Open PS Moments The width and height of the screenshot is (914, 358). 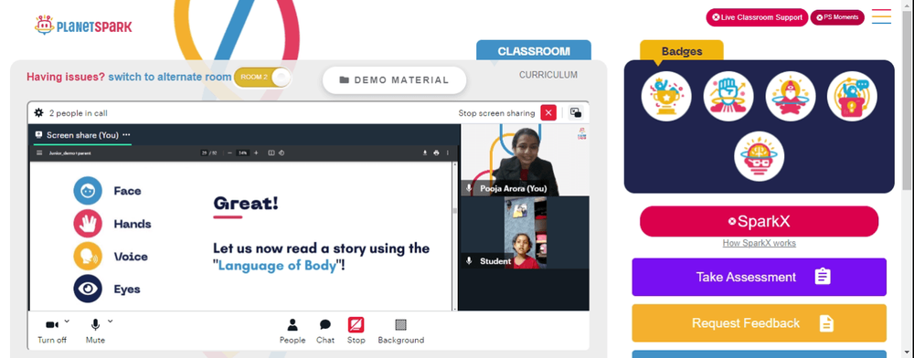[837, 17]
